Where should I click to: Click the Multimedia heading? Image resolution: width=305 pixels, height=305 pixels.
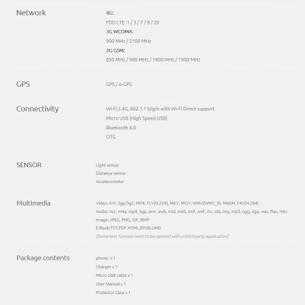tap(34, 203)
